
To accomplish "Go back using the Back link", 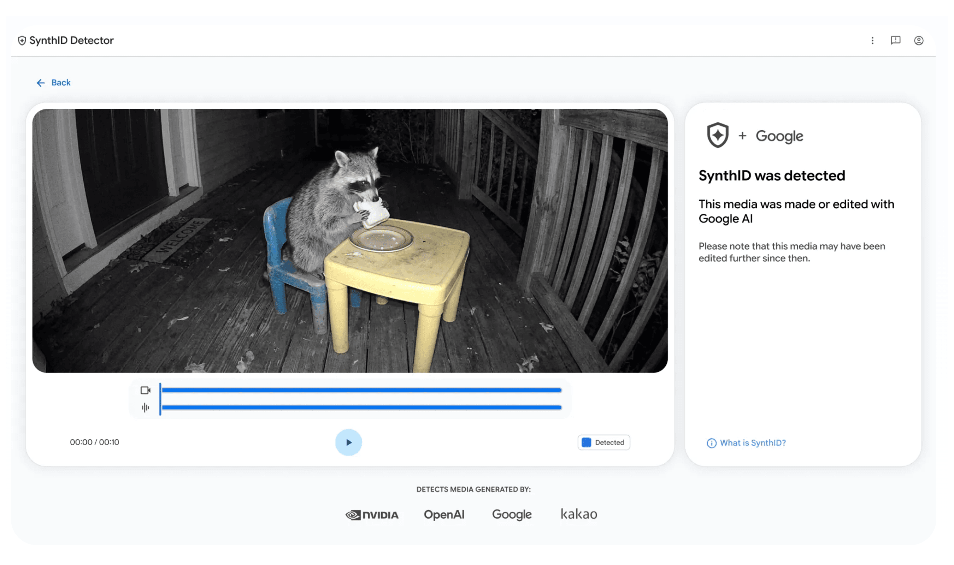I will 53,83.
